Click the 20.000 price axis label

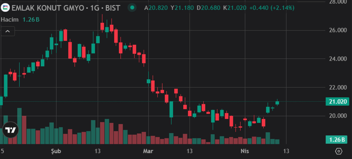coord(339,116)
